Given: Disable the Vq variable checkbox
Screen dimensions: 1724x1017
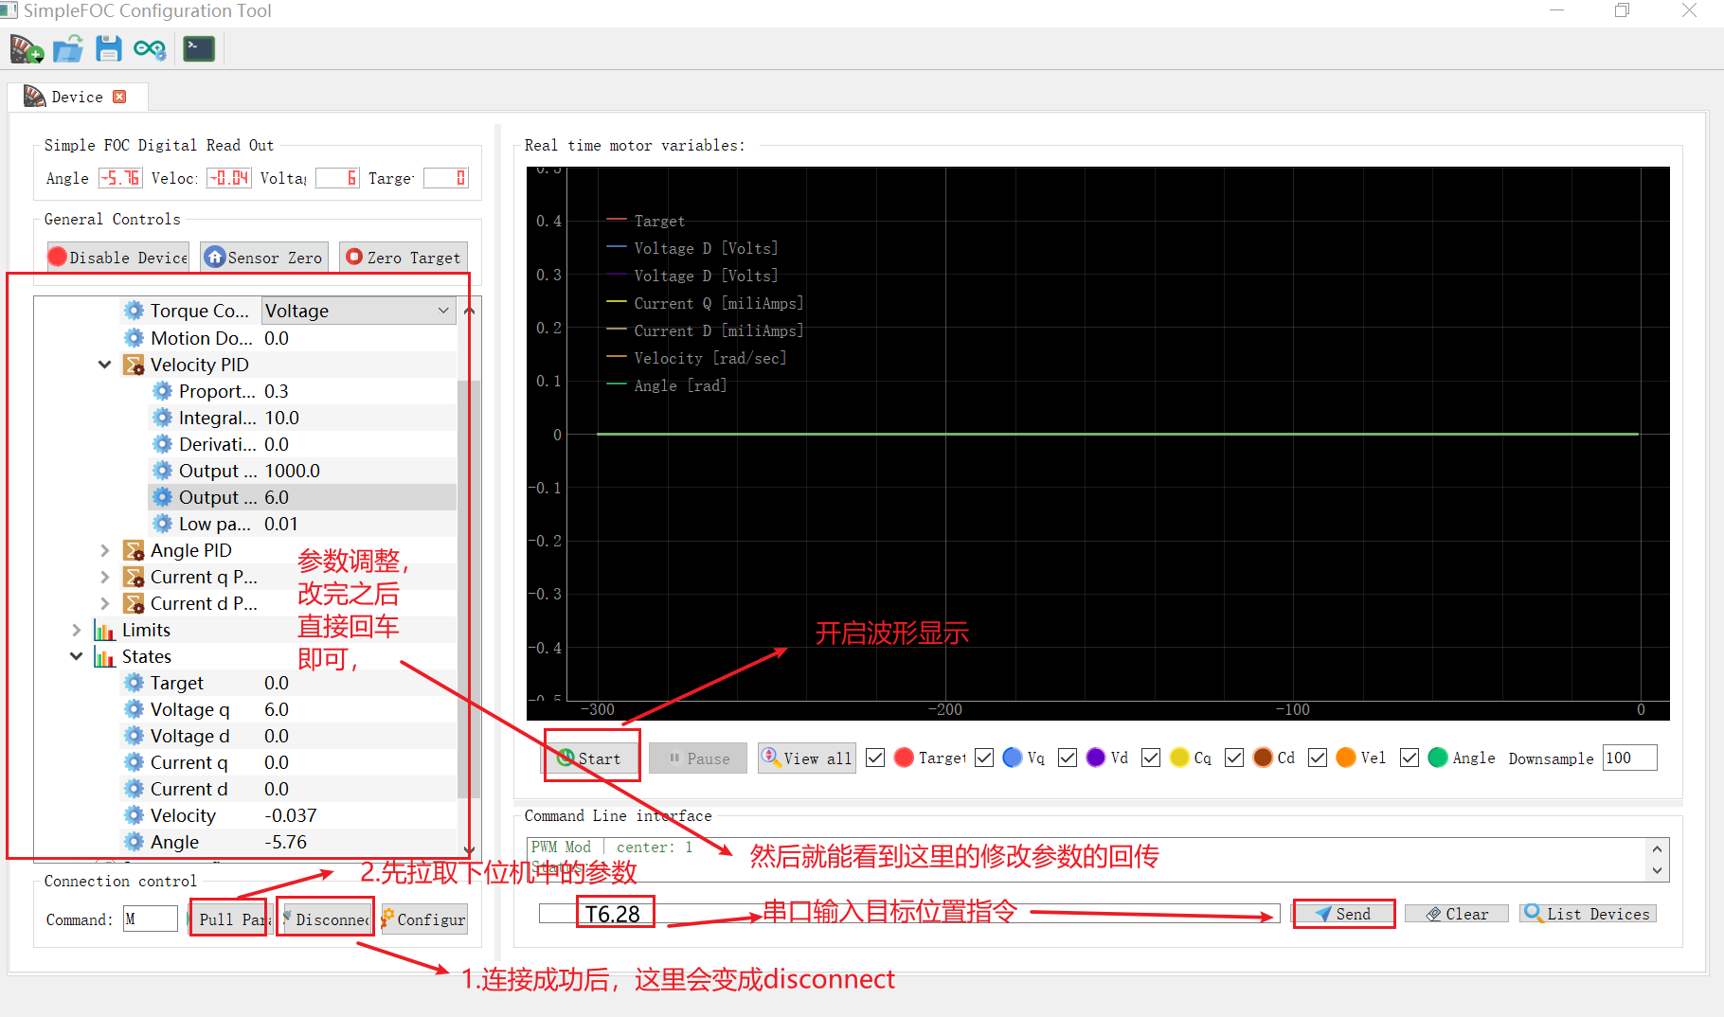Looking at the screenshot, I should coord(983,758).
